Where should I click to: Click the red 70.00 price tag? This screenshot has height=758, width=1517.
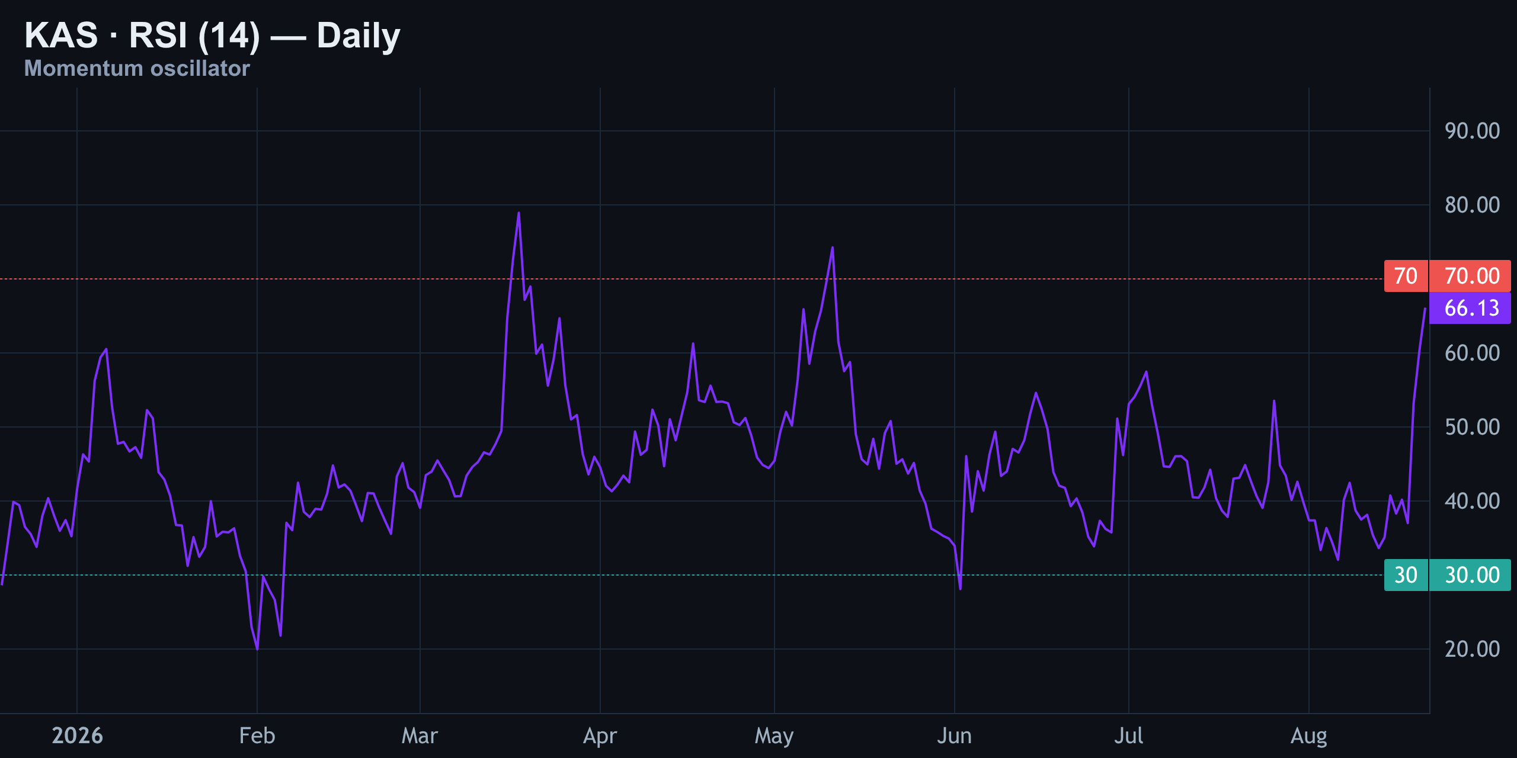(x=1470, y=276)
